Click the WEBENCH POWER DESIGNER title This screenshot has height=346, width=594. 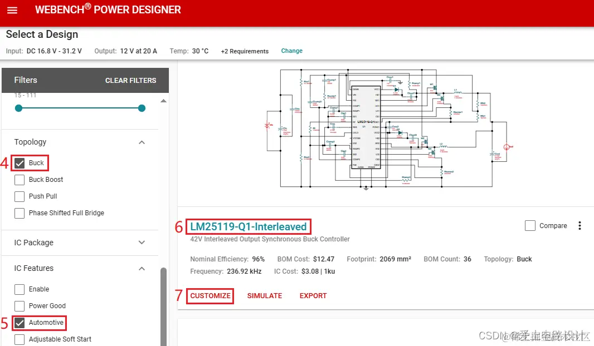[x=108, y=9]
